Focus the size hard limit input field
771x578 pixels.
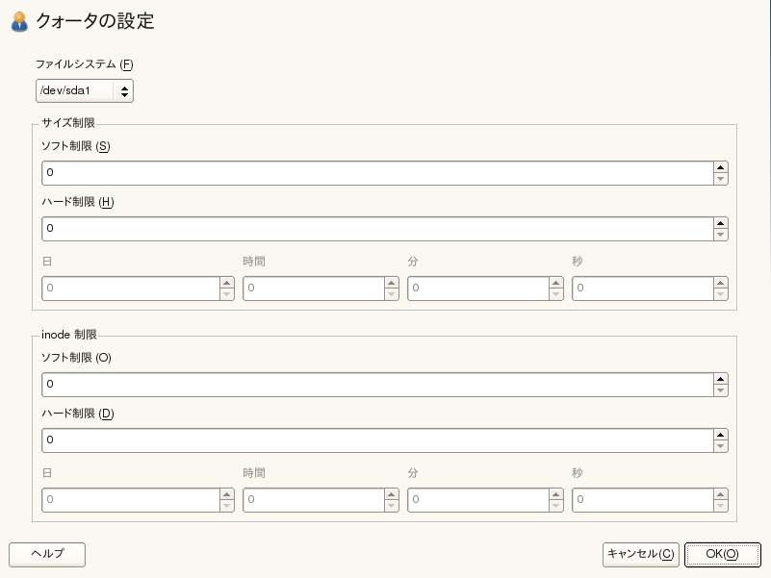point(377,229)
